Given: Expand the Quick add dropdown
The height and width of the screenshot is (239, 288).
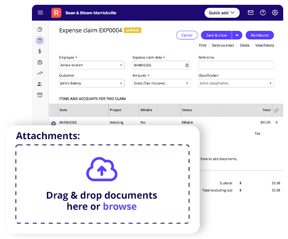Looking at the screenshot, I should (x=221, y=13).
